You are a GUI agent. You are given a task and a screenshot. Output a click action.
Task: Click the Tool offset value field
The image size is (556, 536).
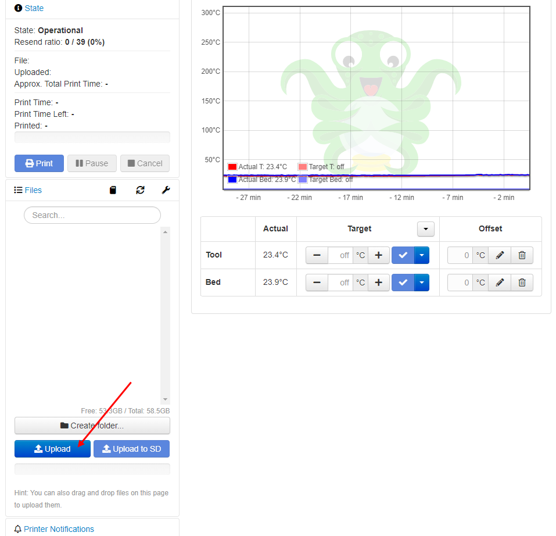click(x=460, y=255)
